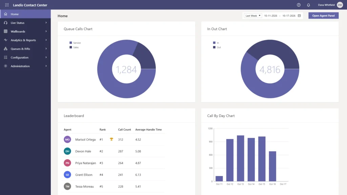This screenshot has height=195, width=347.
Task: Click the Open Agent Panel button
Action: coord(323,16)
